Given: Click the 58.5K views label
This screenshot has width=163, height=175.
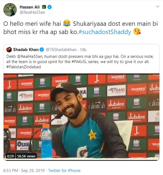Looking at the screenshot, I should [26, 156].
